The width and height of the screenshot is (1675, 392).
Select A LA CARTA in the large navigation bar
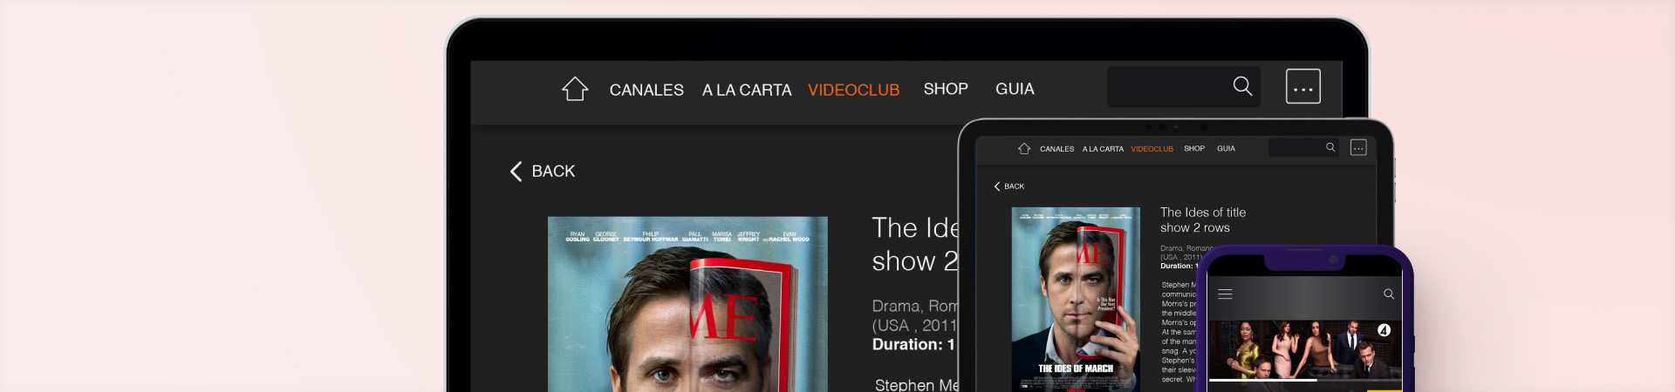coord(747,90)
